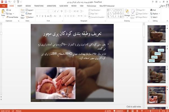Select the triangle shape in shapes gallery
This screenshot has height=112, width=169.
click(x=108, y=13)
